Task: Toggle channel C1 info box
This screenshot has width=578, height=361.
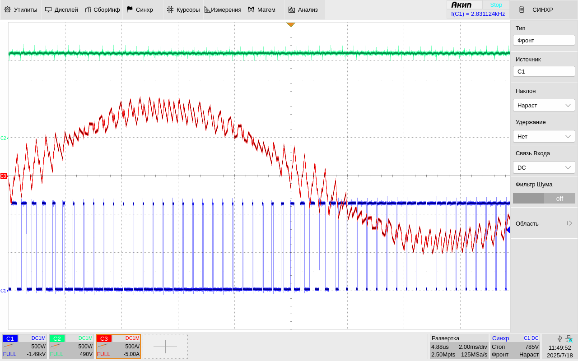Action: [24, 347]
